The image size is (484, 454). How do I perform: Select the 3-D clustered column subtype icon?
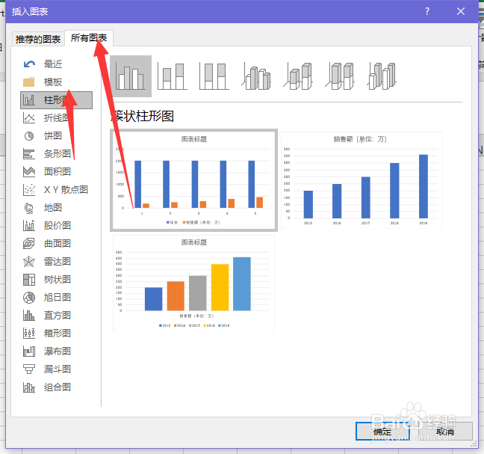click(256, 76)
